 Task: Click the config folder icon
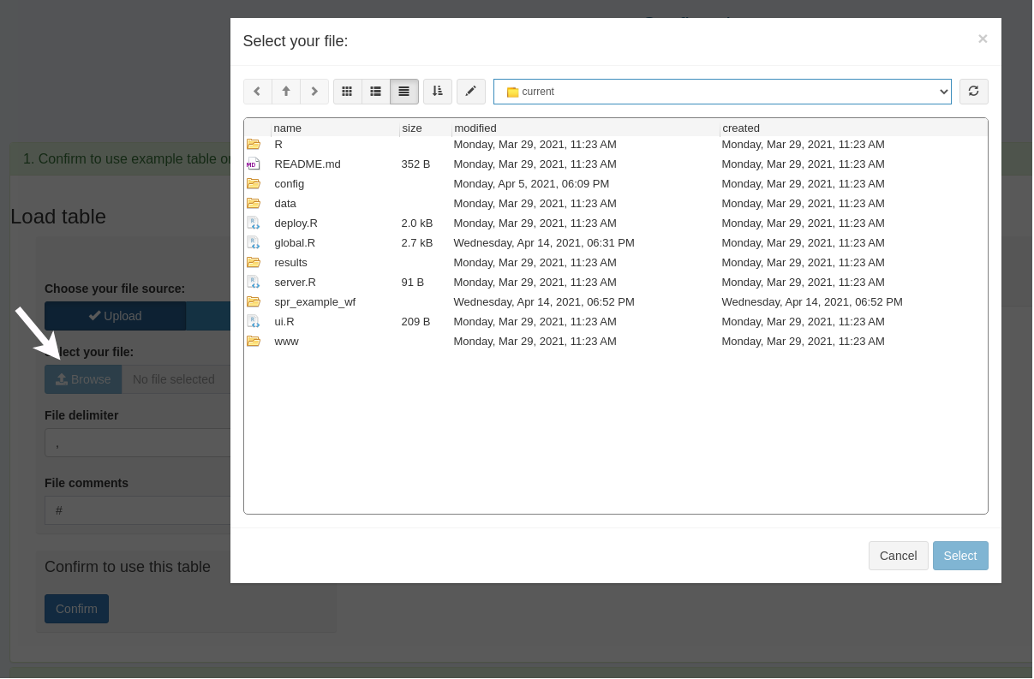click(x=254, y=183)
